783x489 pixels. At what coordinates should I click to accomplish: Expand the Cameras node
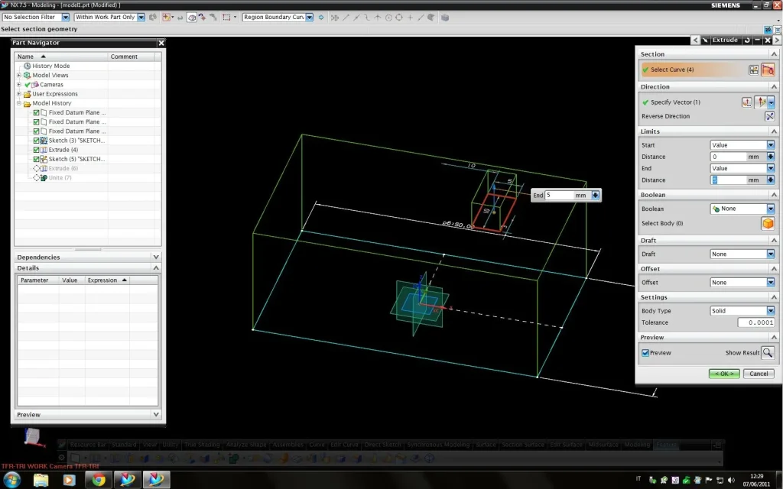[19, 85]
